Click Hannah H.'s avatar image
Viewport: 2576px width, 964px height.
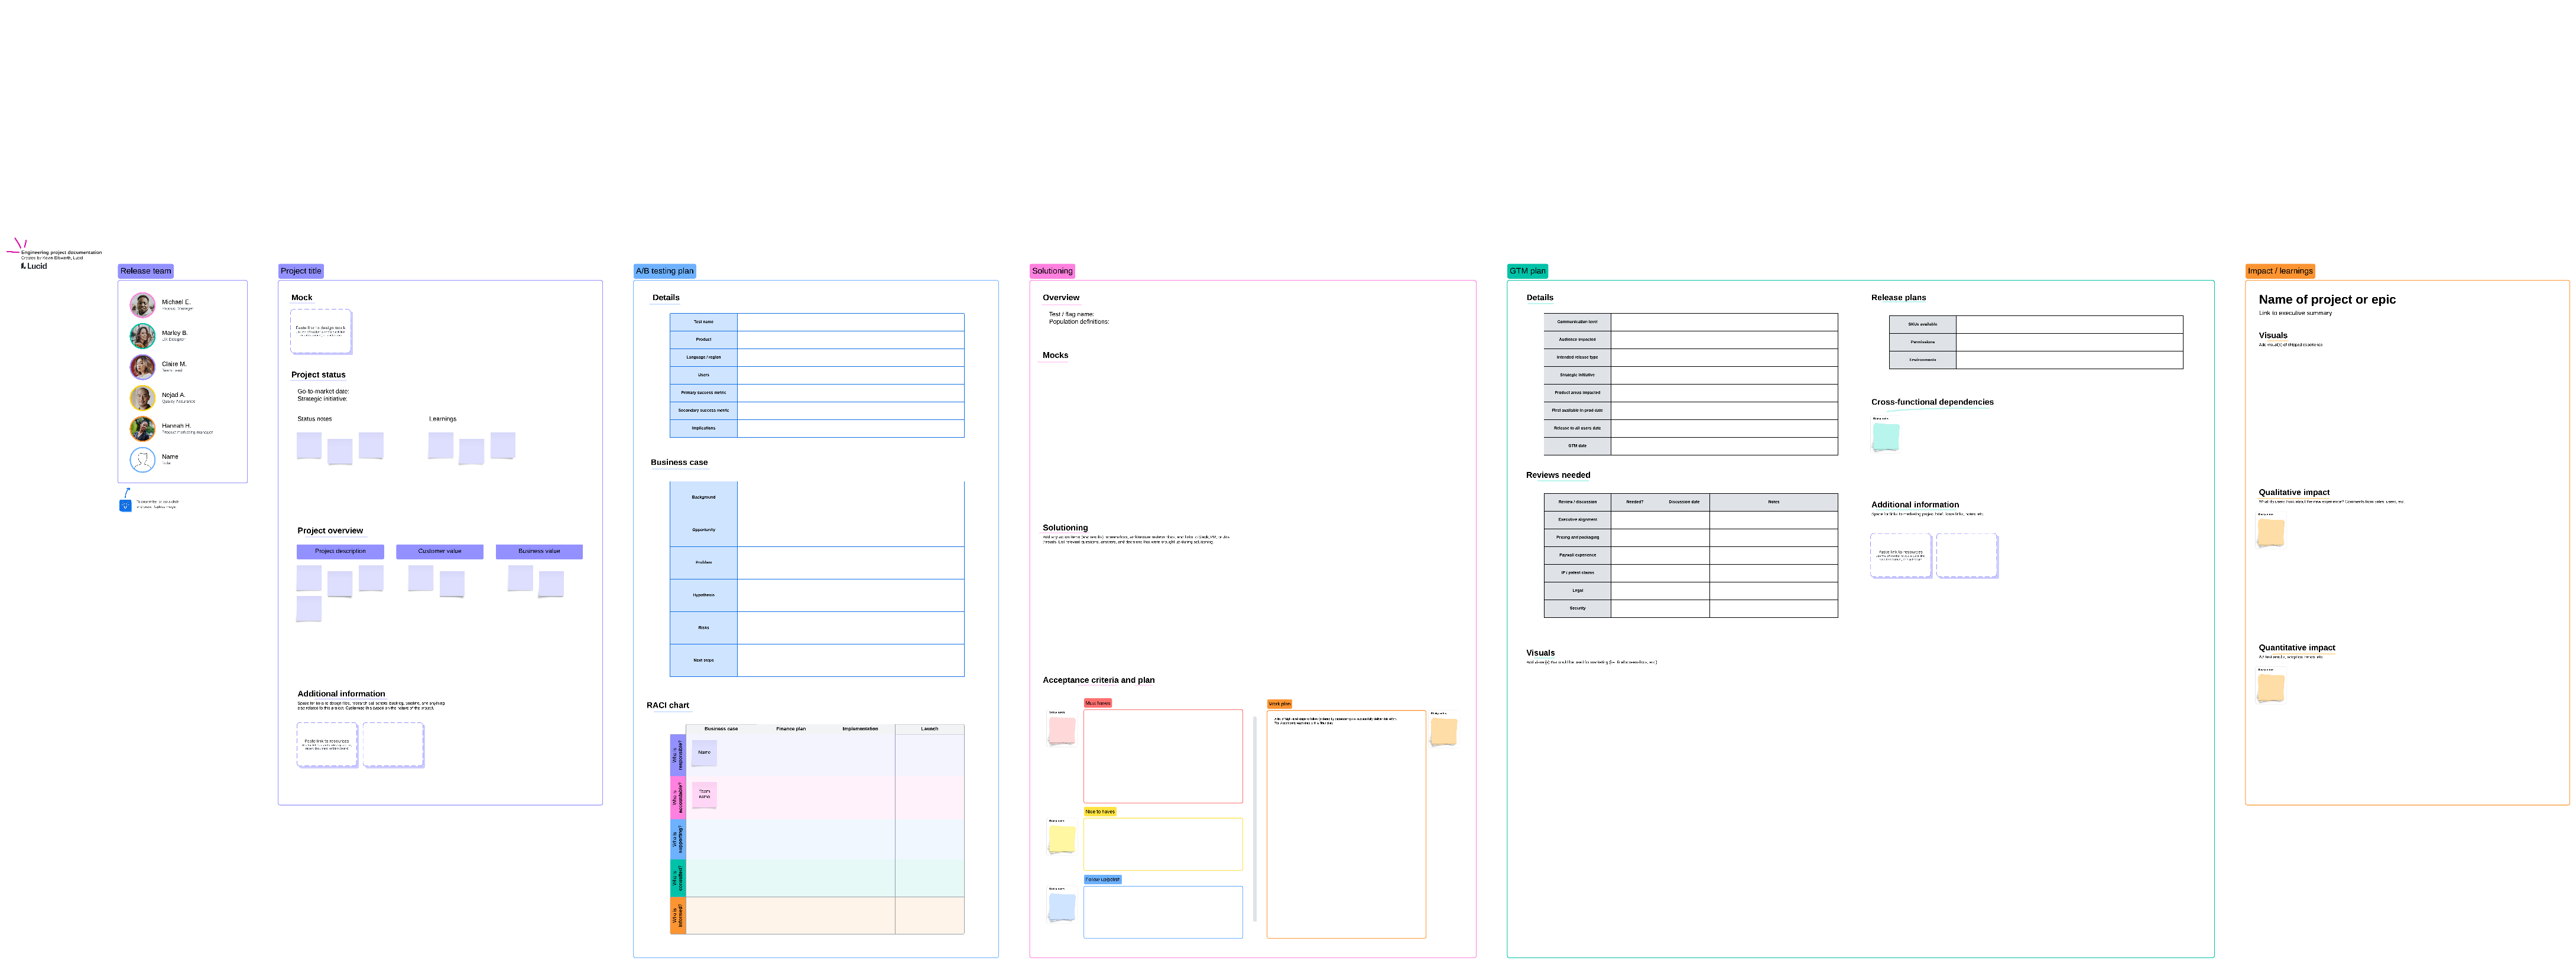tap(142, 429)
